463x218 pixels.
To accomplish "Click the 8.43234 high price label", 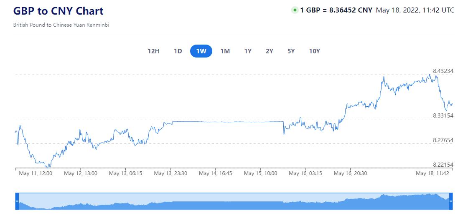I will [x=443, y=71].
